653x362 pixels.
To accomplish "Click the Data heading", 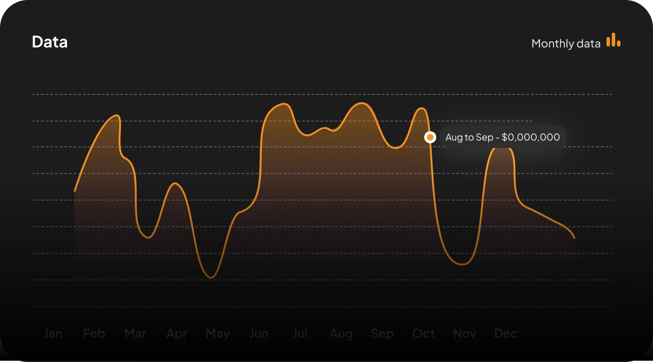I will tap(50, 42).
